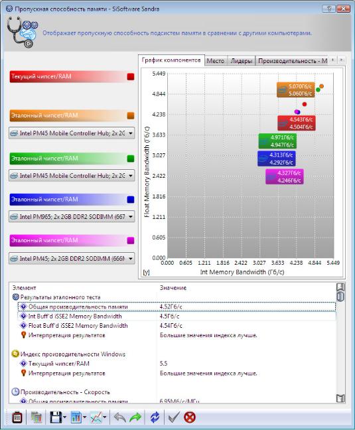Open the green reference Intel PM45 Mobile Controller Hub dropdown
Screen dimensions: 355x430
tap(72, 175)
